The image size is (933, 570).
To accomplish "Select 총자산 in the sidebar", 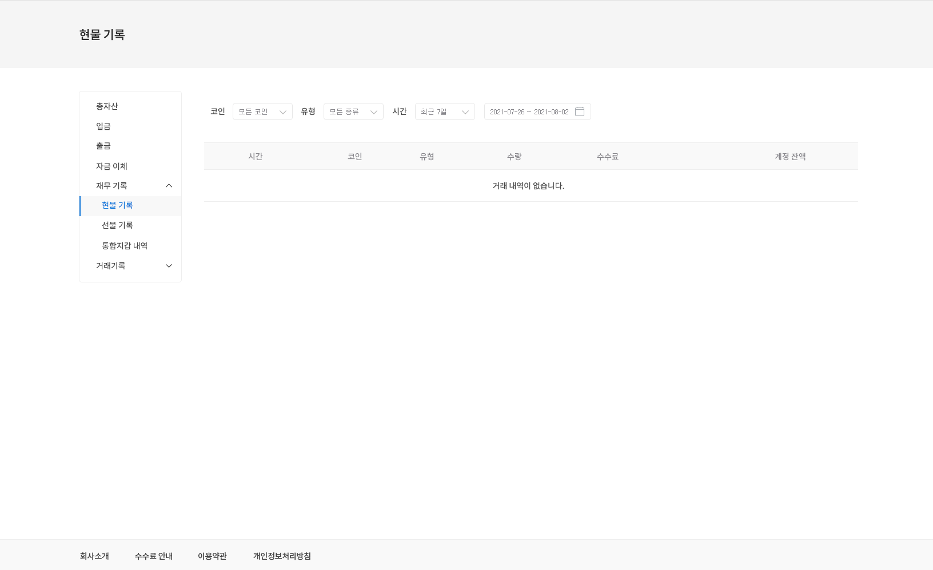I will 106,106.
